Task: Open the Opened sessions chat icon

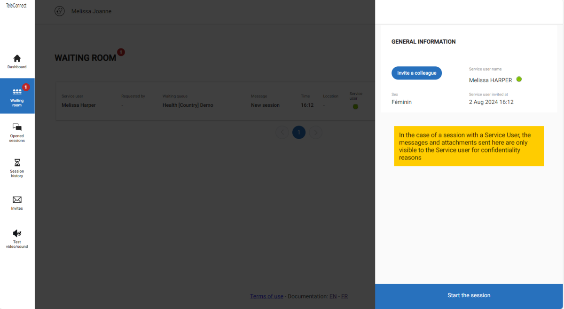Action: (17, 127)
